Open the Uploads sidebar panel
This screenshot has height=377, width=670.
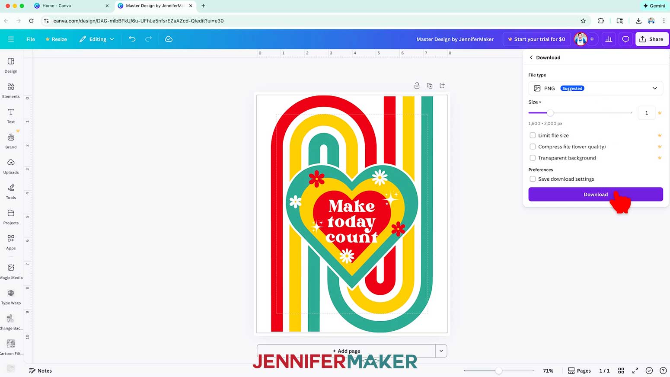click(11, 166)
